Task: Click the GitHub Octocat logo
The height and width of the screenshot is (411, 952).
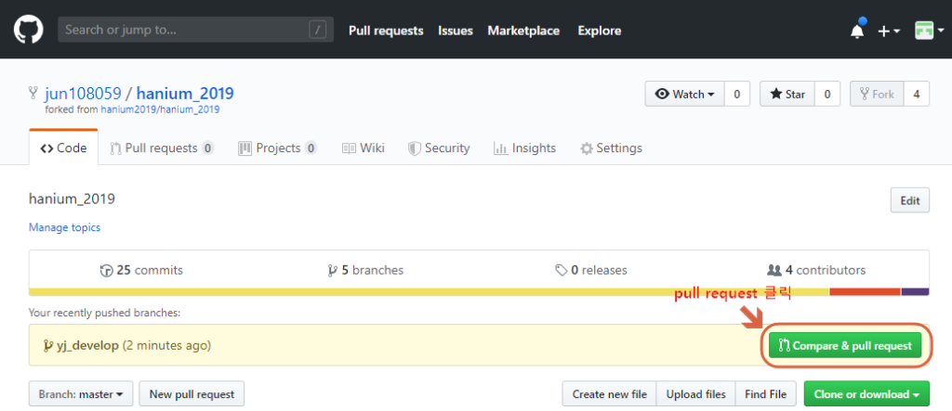Action: click(x=28, y=30)
